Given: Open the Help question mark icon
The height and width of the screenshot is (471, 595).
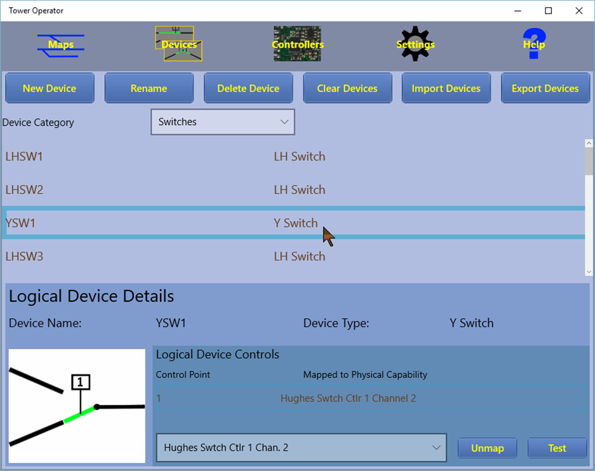Looking at the screenshot, I should [x=535, y=44].
